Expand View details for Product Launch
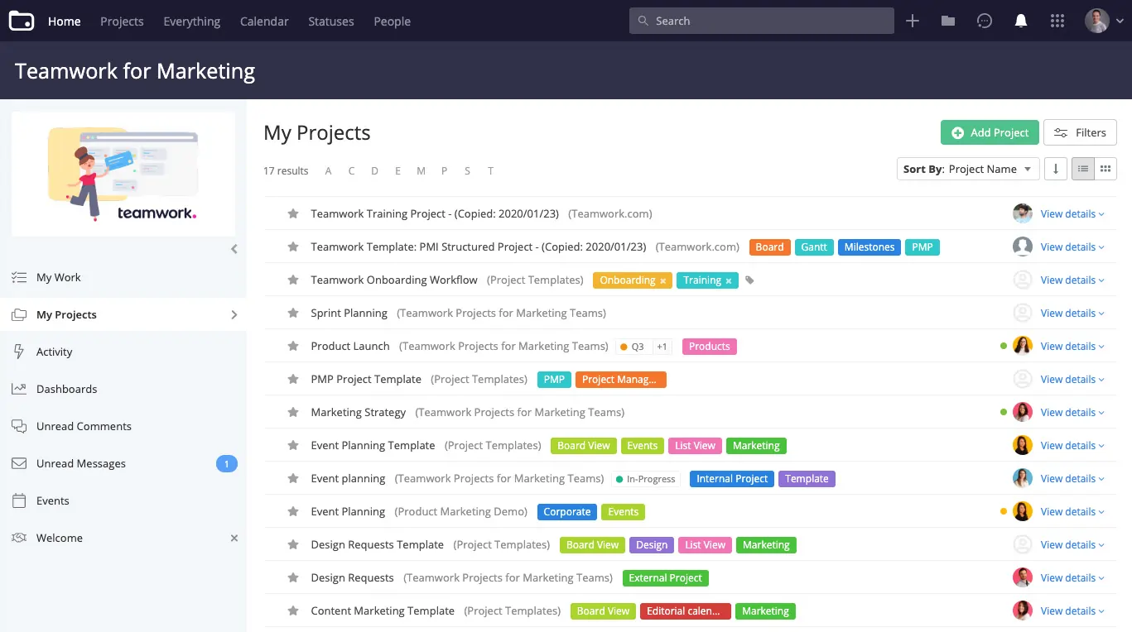Image resolution: width=1132 pixels, height=632 pixels. click(x=1072, y=346)
